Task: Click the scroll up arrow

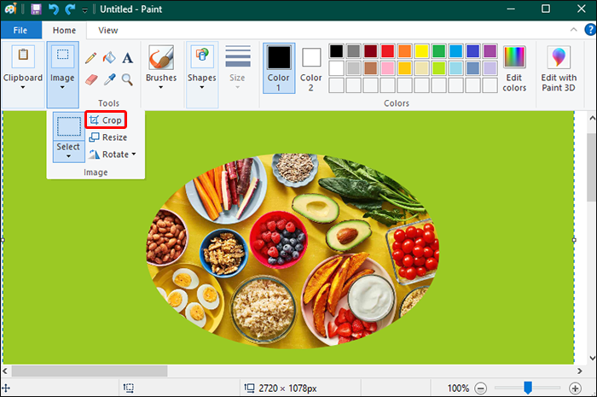Action: 592,118
